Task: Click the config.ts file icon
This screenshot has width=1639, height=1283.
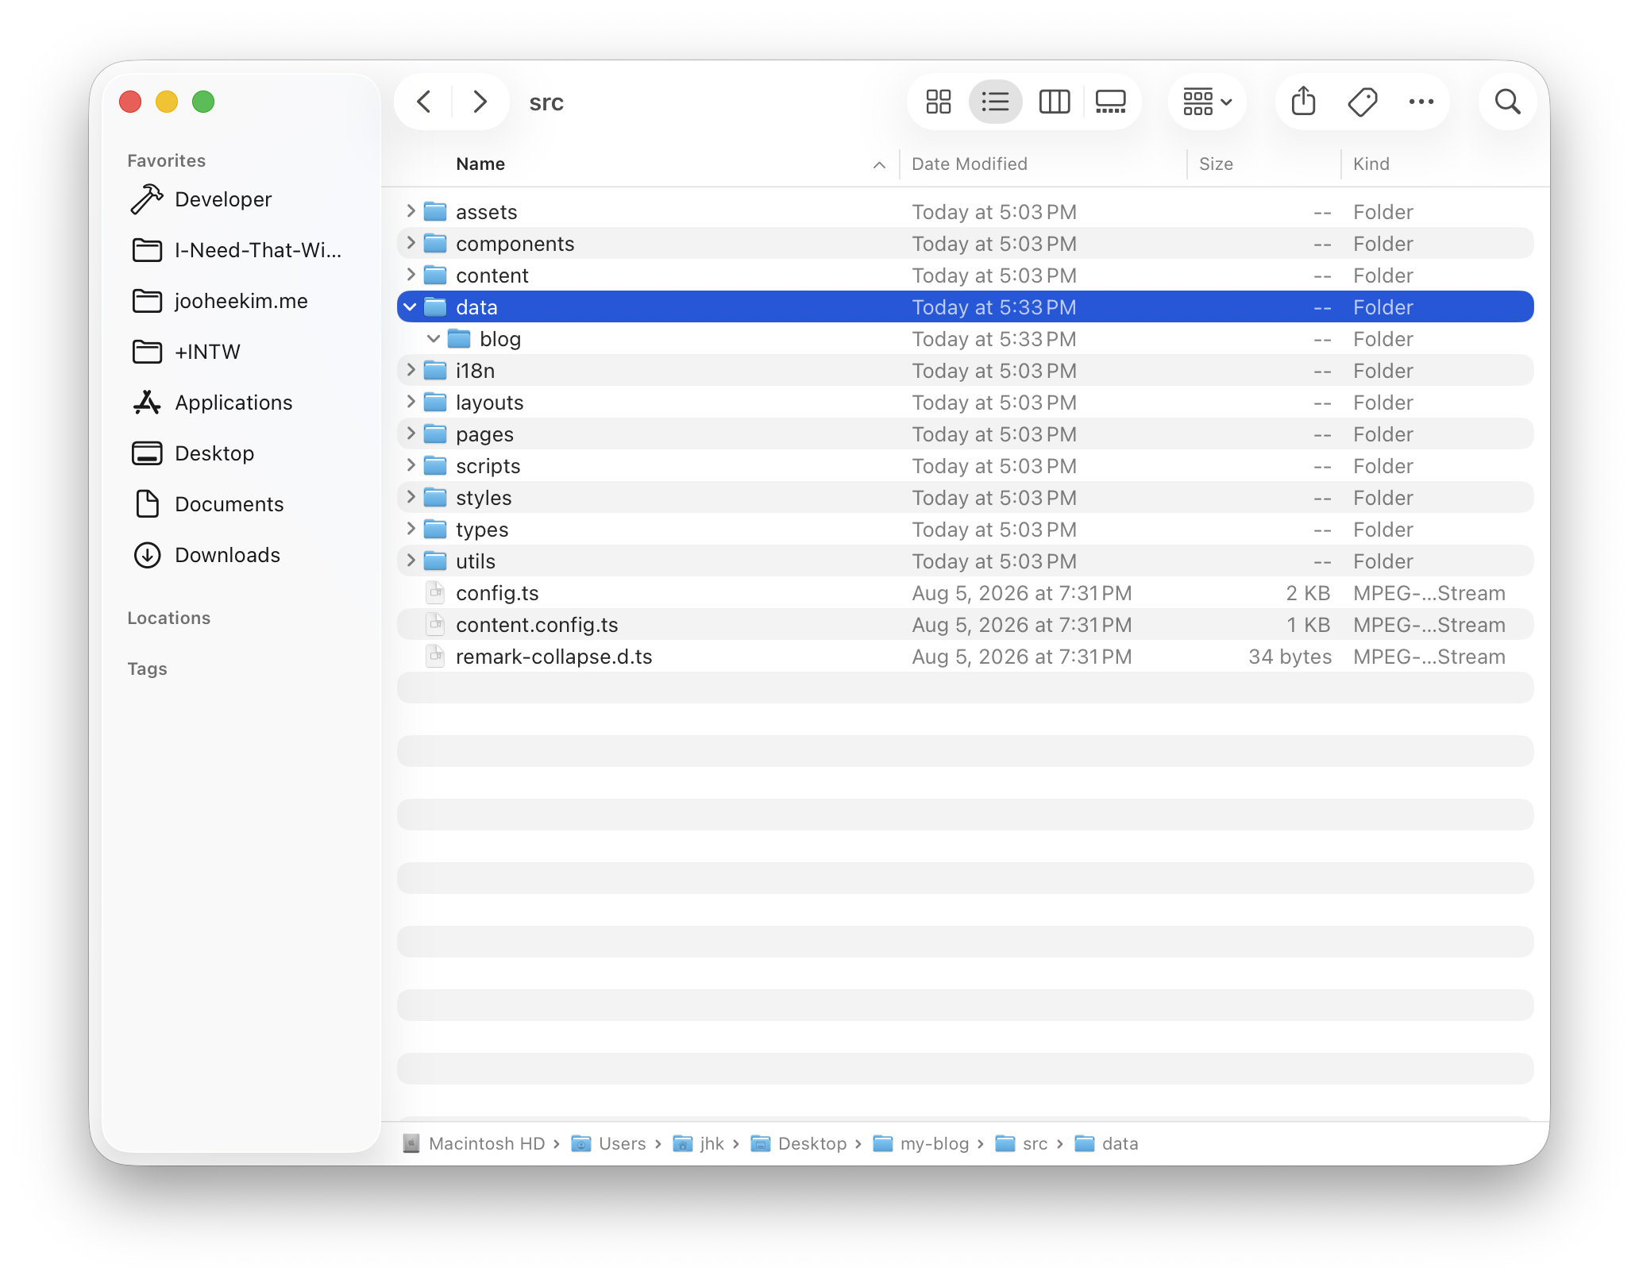Action: [x=435, y=592]
